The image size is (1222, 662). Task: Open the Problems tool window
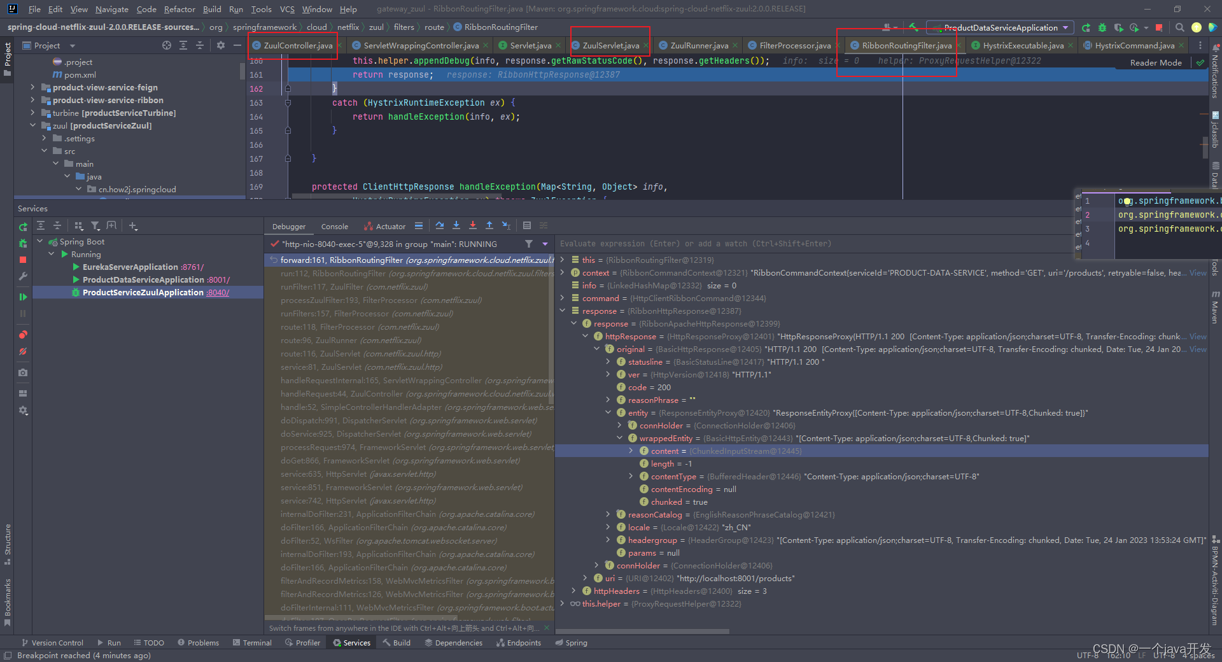pyautogui.click(x=198, y=643)
